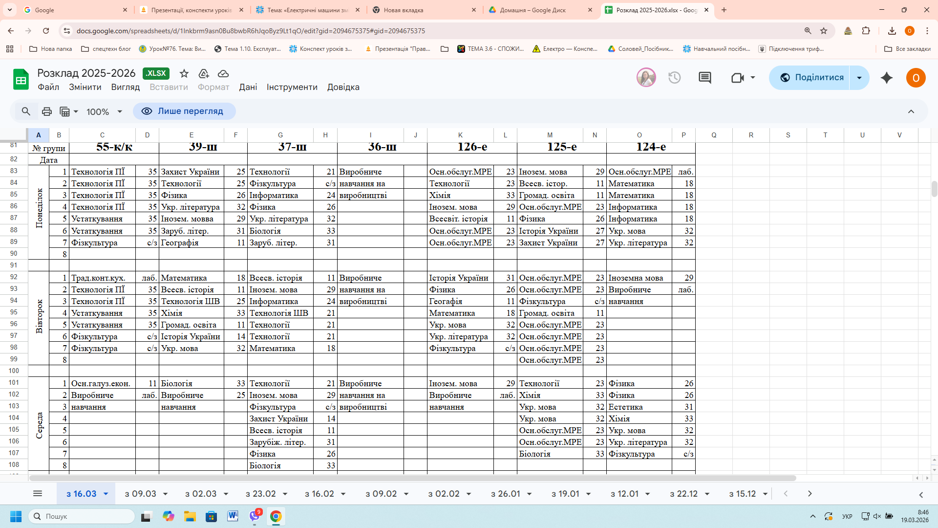Collapse the toolbar with the up chevron

coord(911,111)
